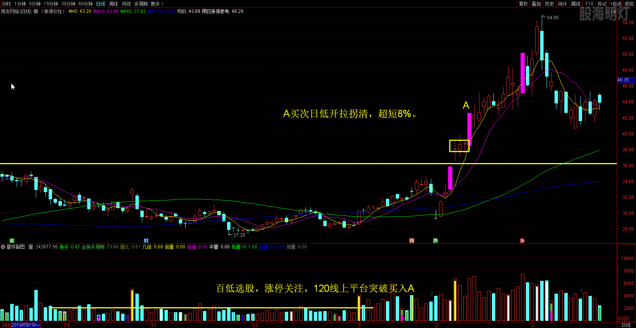Click the 量比: 0.61 value
Image resolution: width=636 pixels, height=328 pixels.
130,247
